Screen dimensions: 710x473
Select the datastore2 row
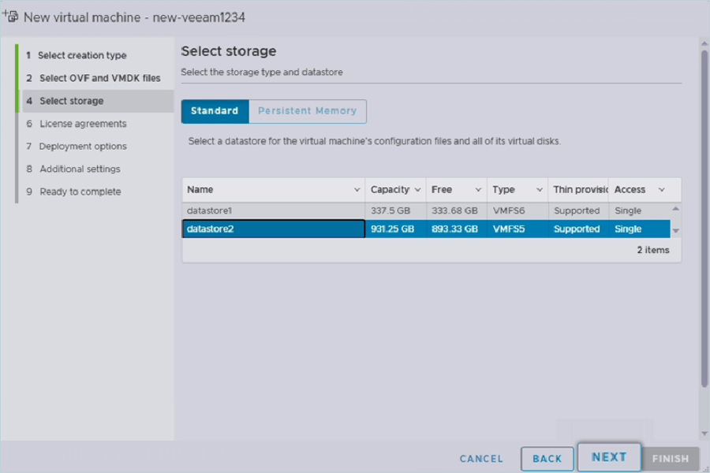pos(272,229)
